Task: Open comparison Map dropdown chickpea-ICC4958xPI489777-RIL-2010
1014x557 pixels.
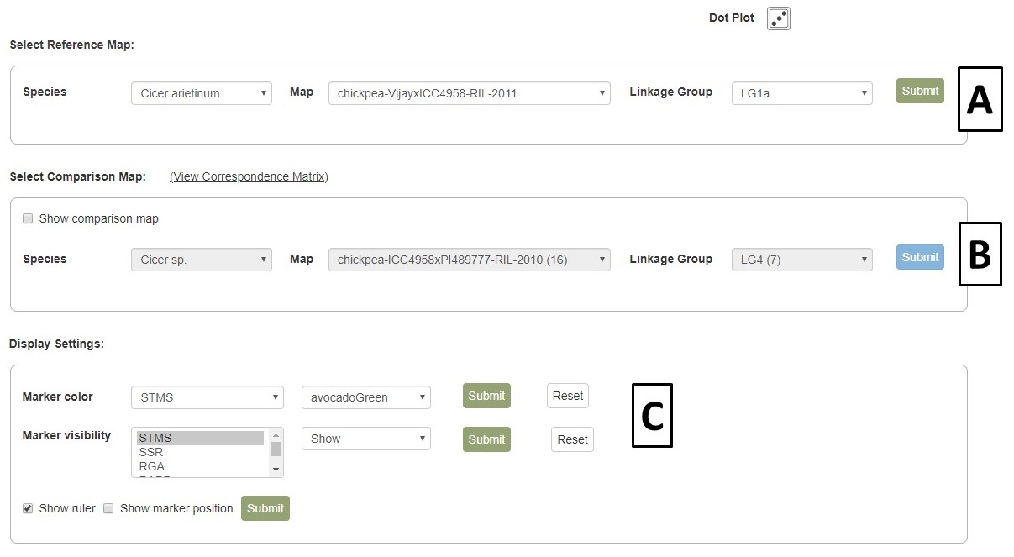Action: (470, 260)
